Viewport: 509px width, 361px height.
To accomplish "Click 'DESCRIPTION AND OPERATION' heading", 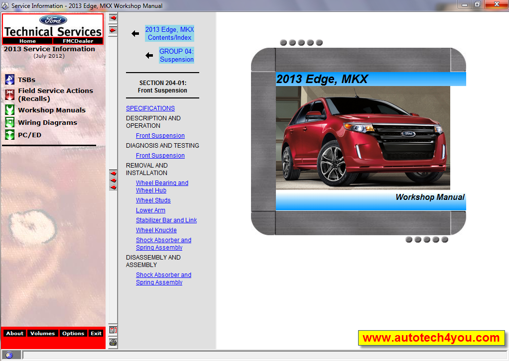I will (153, 122).
